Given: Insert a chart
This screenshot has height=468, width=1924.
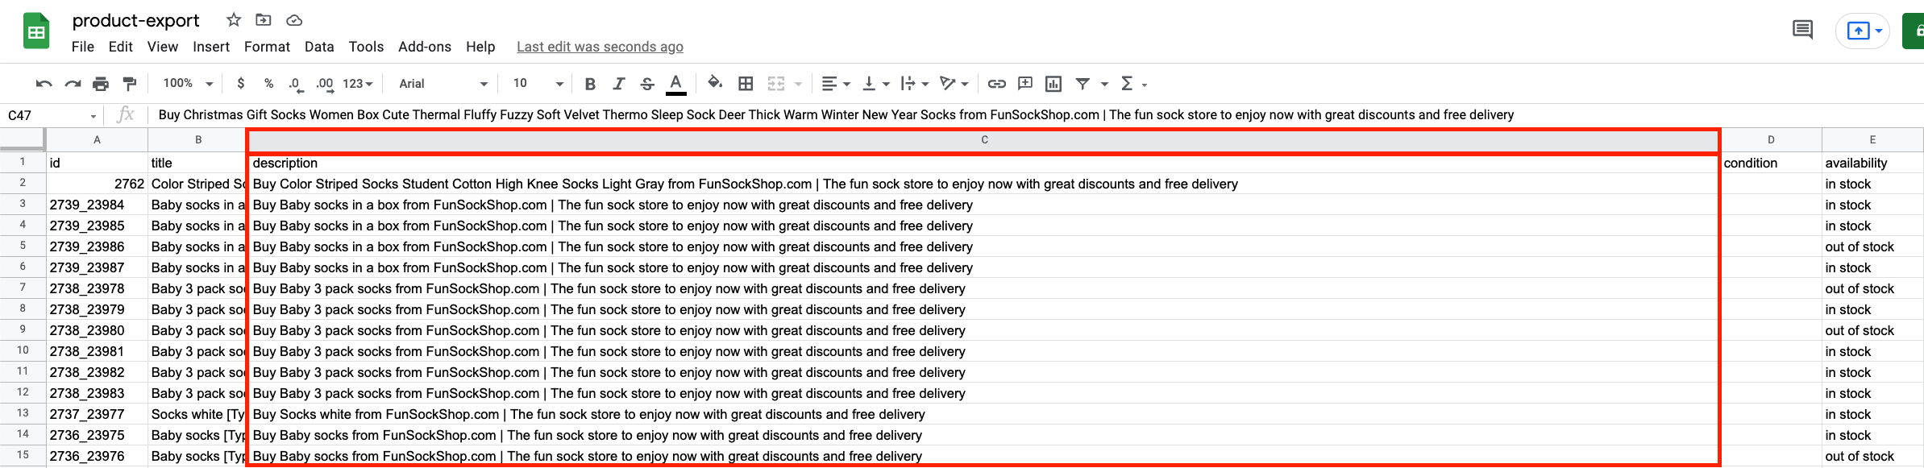Looking at the screenshot, I should [1053, 84].
